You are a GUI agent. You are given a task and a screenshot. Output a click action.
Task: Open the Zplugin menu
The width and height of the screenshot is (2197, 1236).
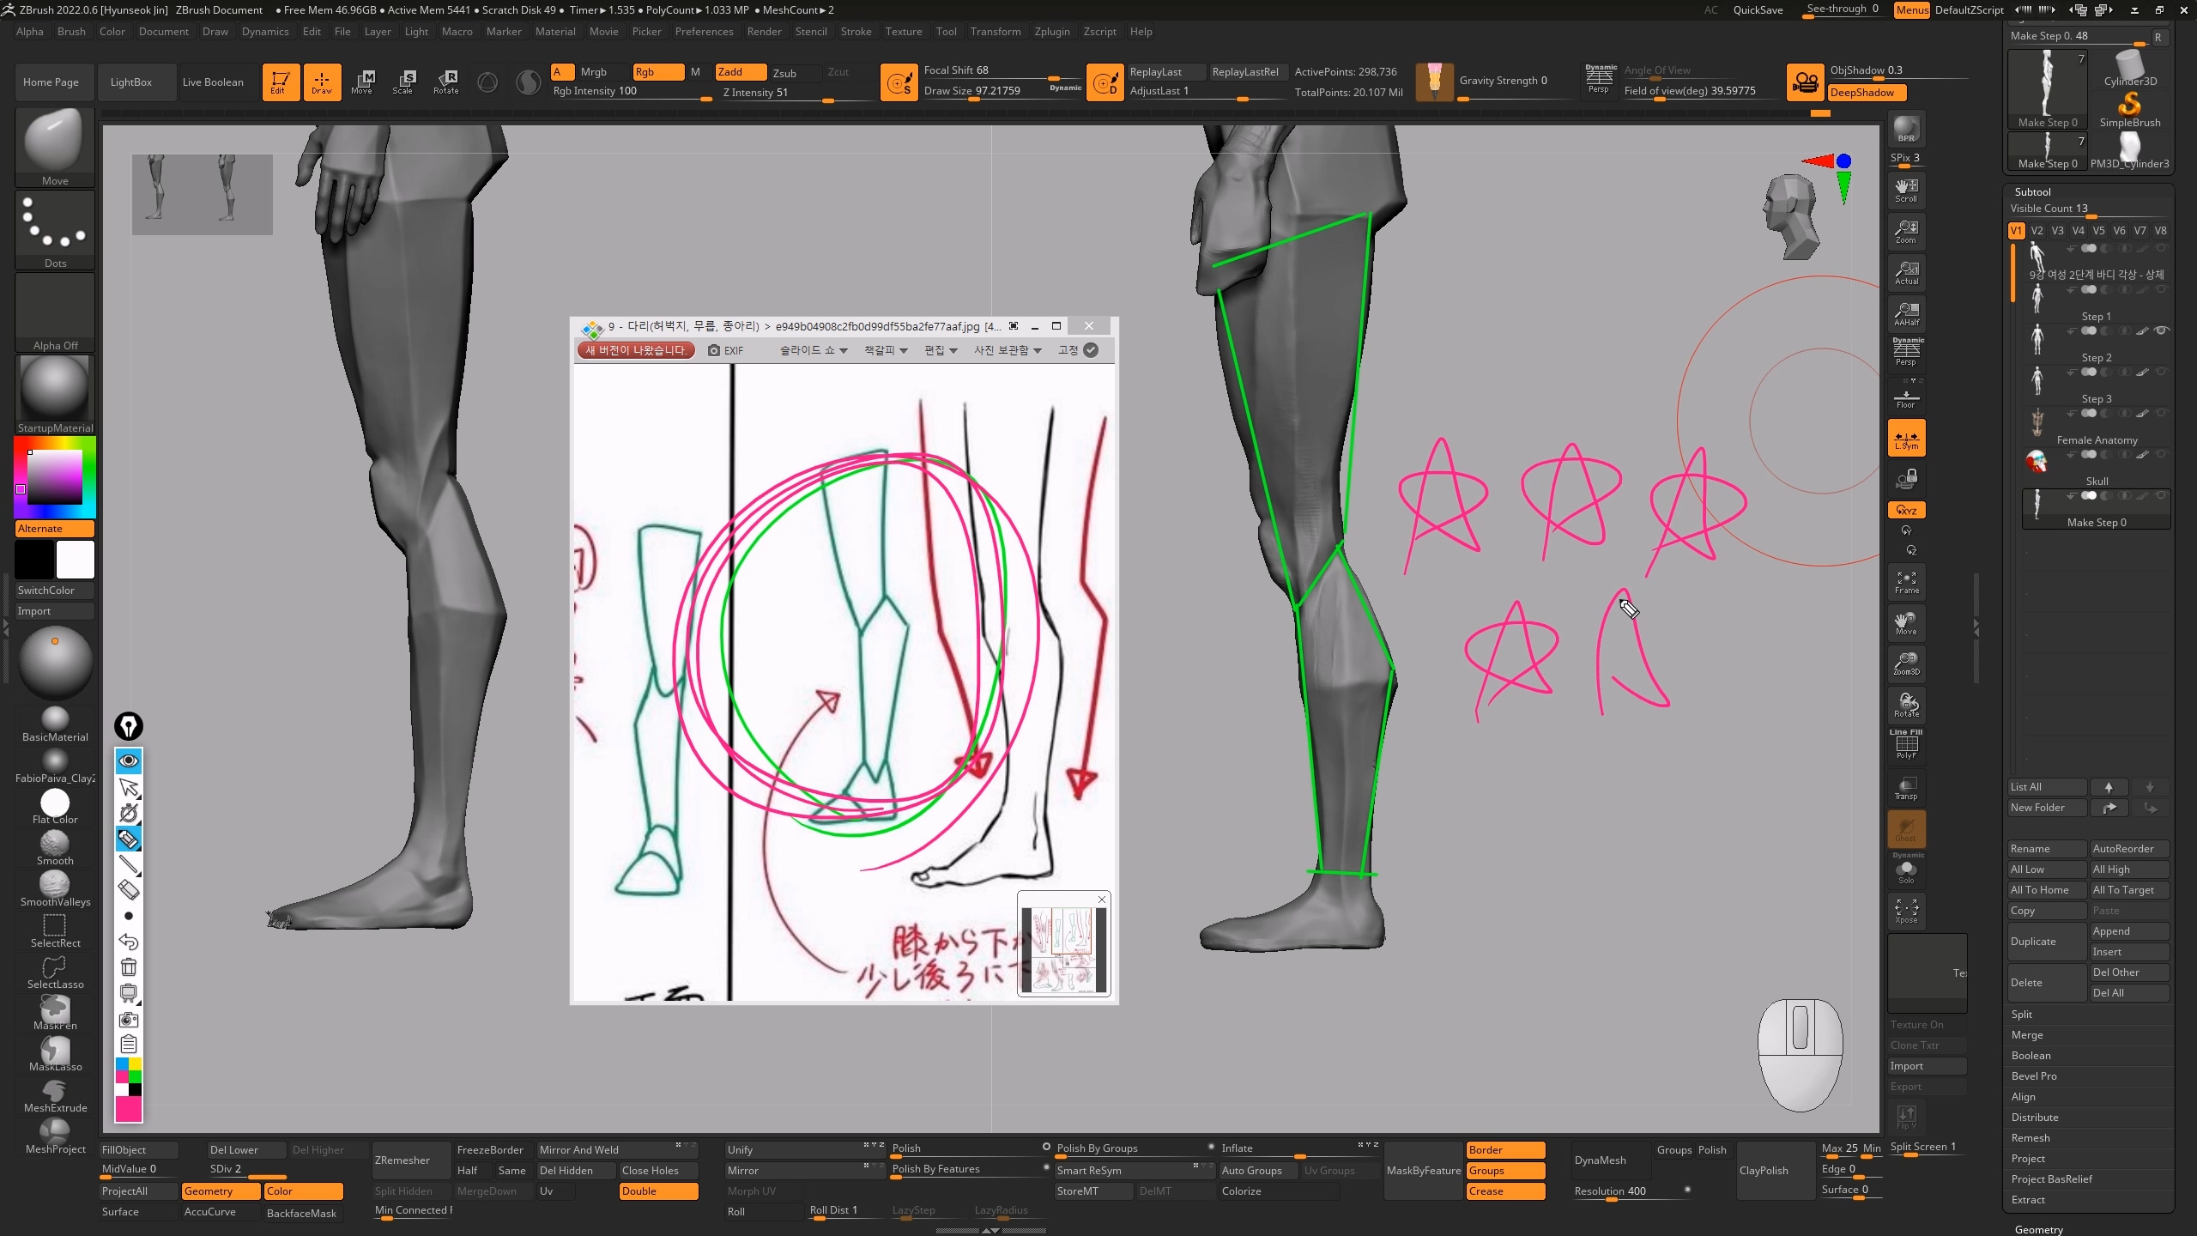pyautogui.click(x=1051, y=32)
